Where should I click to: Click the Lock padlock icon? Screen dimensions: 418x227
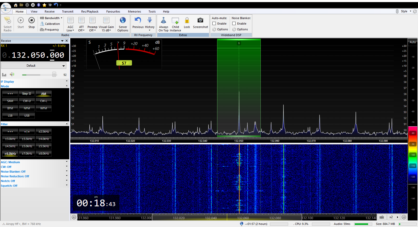187,20
